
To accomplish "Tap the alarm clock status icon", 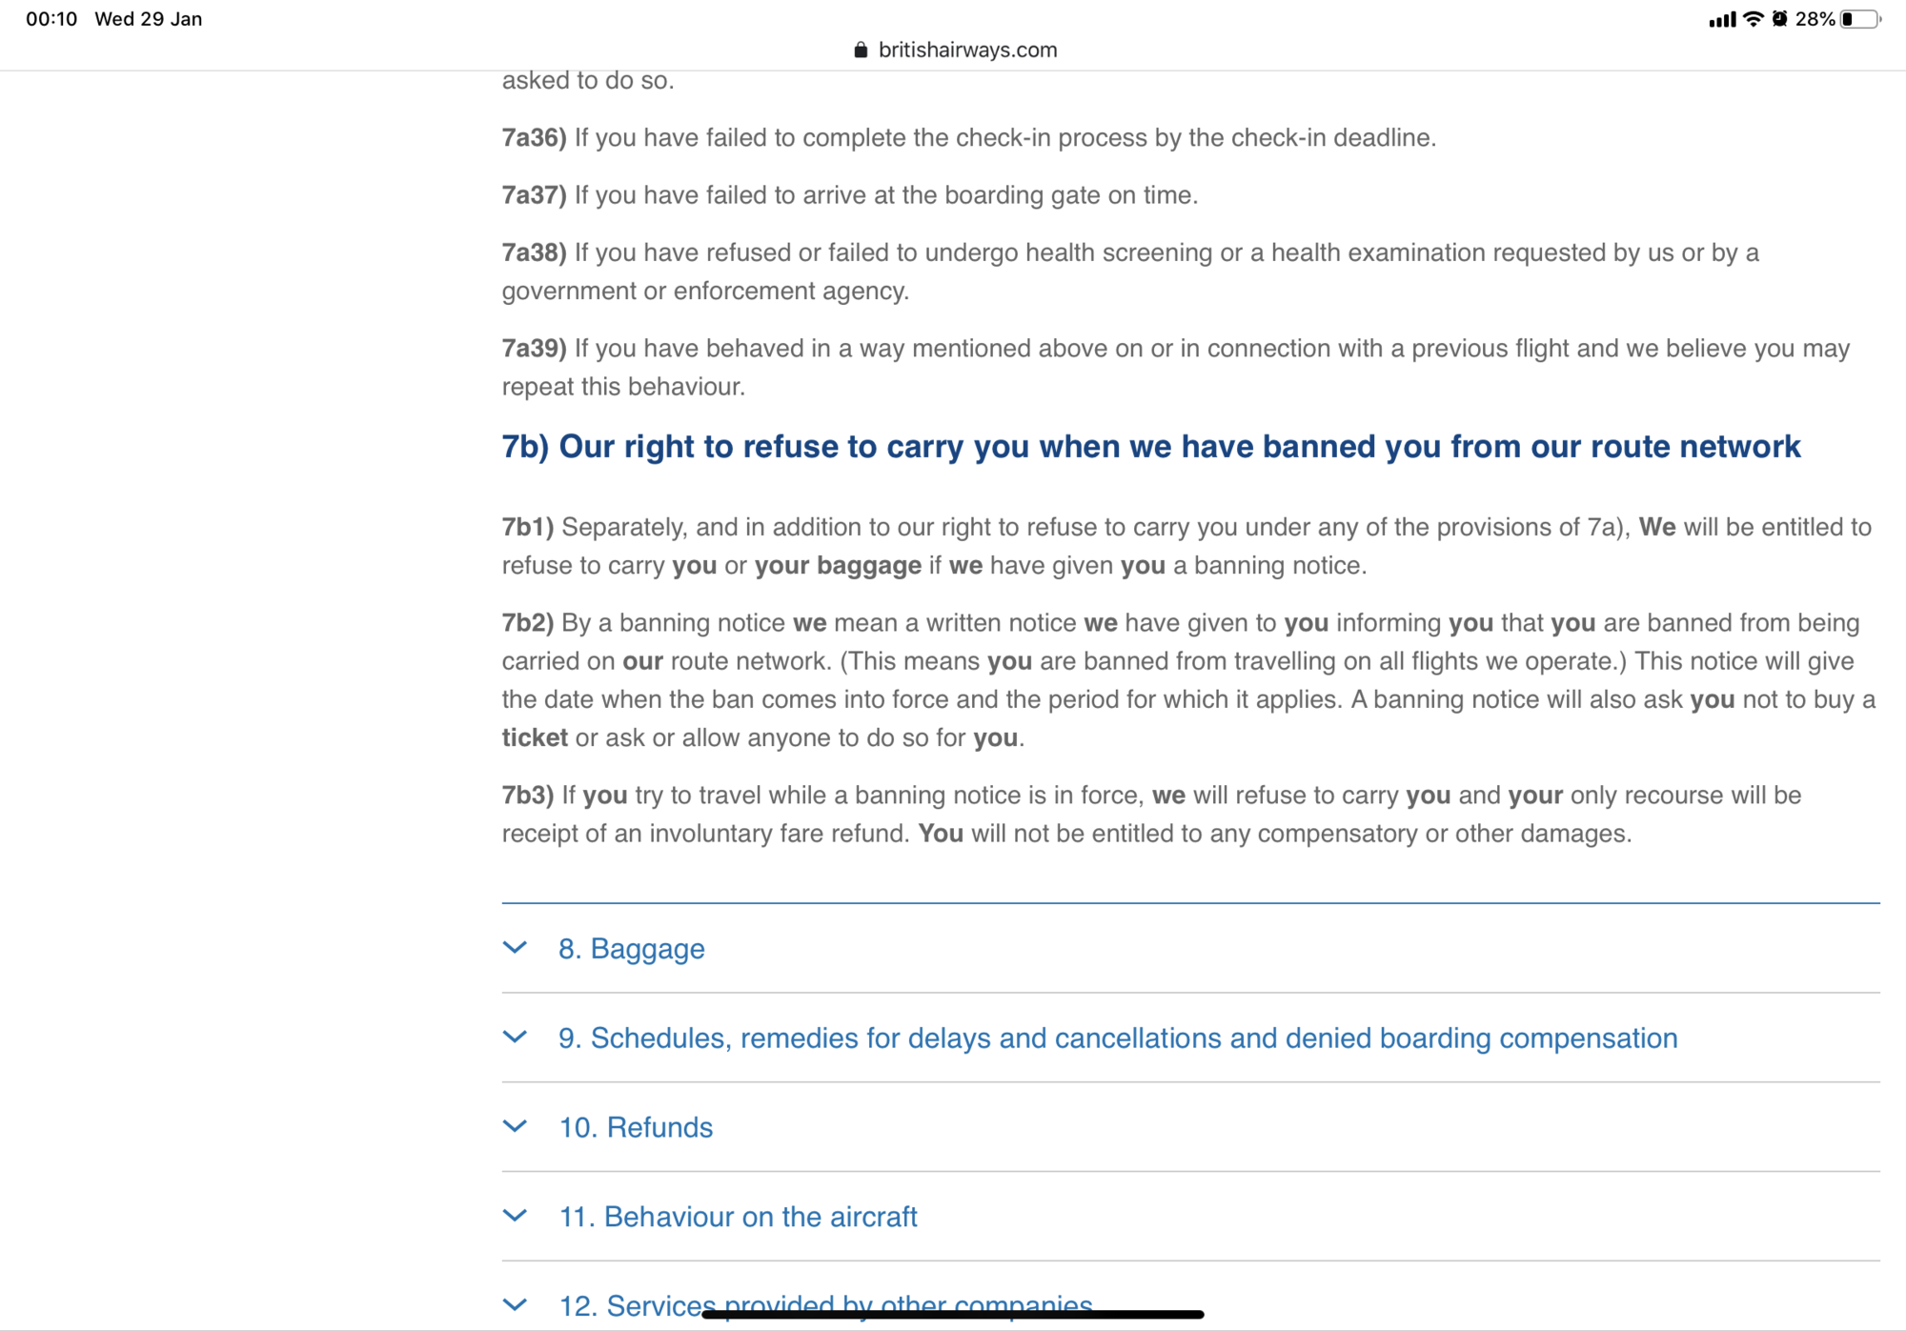I will point(1779,19).
